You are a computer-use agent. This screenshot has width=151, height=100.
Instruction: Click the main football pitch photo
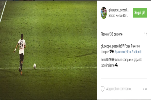[48, 50]
